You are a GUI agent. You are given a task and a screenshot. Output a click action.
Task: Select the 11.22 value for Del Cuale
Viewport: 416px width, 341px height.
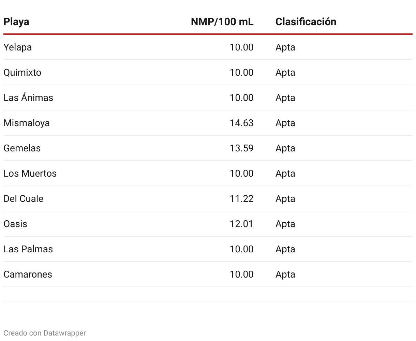241,199
